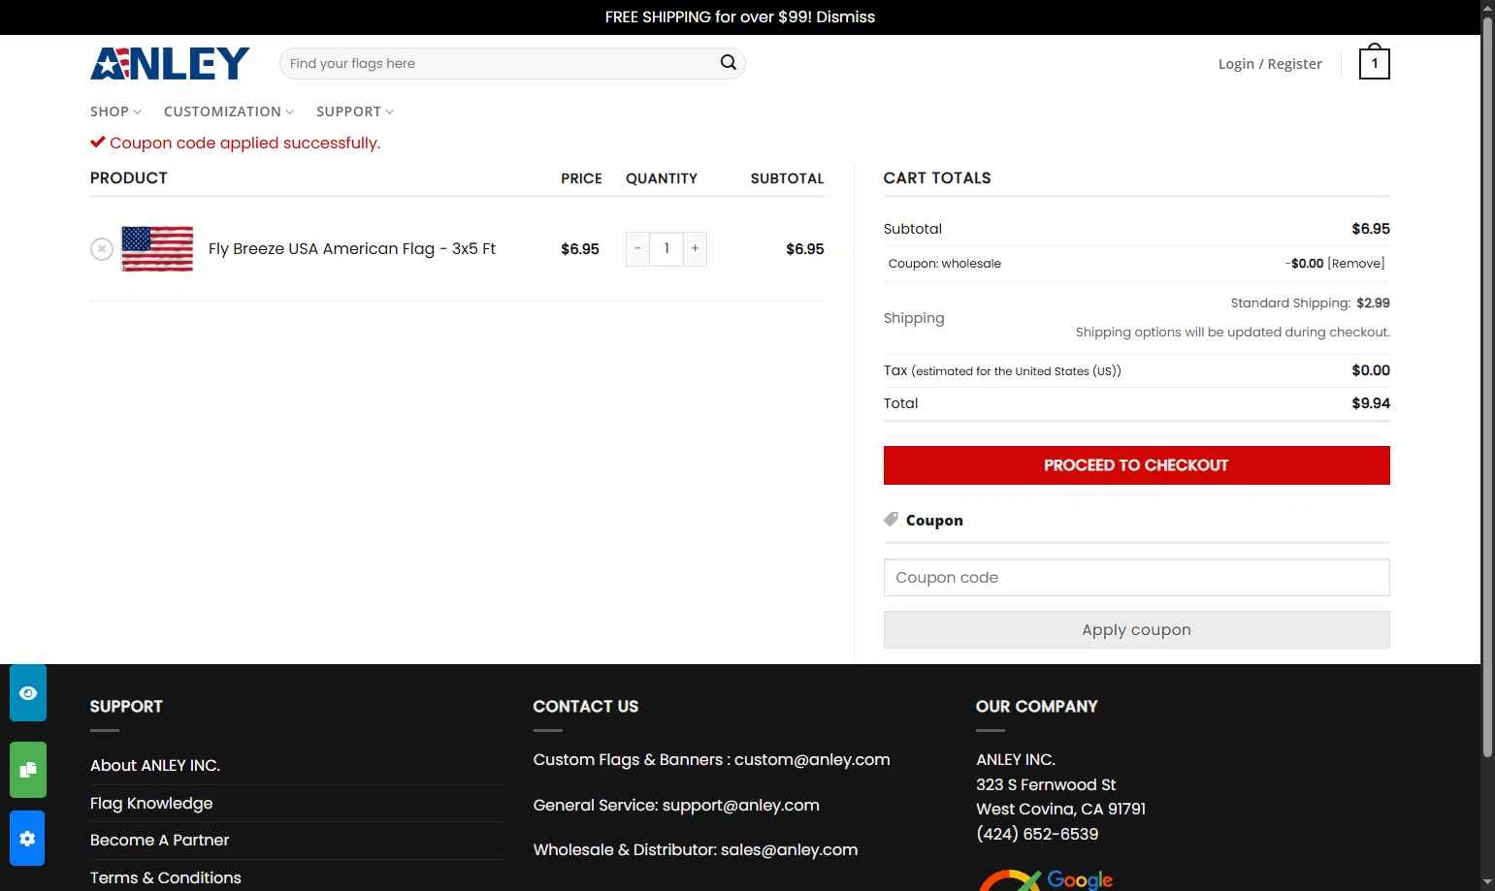The image size is (1495, 891).
Task: Remove the wholesale coupon
Action: 1356,264
